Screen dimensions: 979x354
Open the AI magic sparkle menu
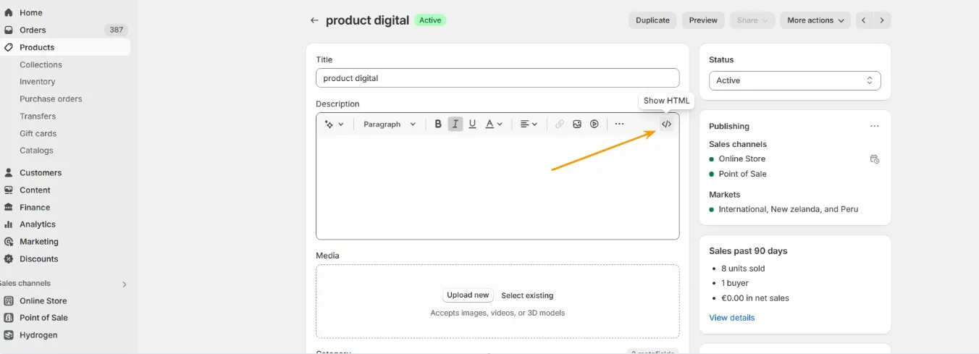click(334, 124)
